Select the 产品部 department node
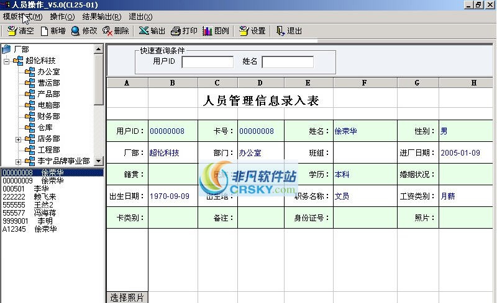This screenshot has height=303, width=497. [48, 94]
